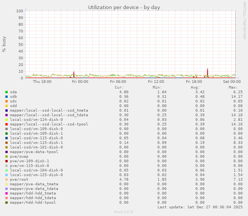Click 'mapper/pve-data-tpool' label
Image resolution: width=248 pixels, height=216 pixels.
click(x=34, y=152)
